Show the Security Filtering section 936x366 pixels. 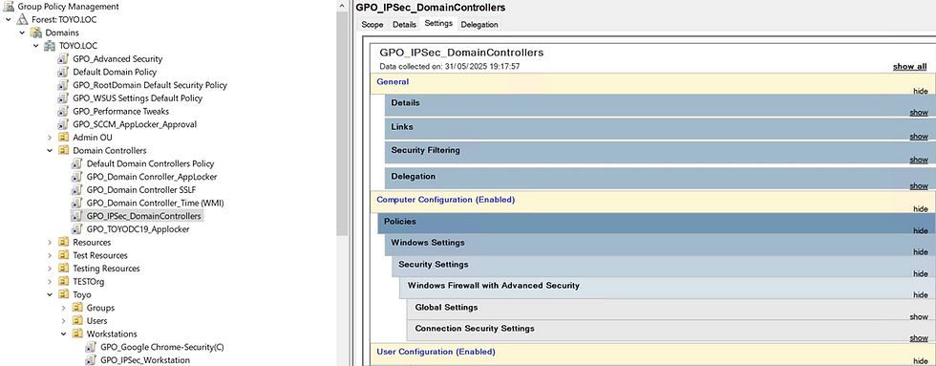[919, 160]
